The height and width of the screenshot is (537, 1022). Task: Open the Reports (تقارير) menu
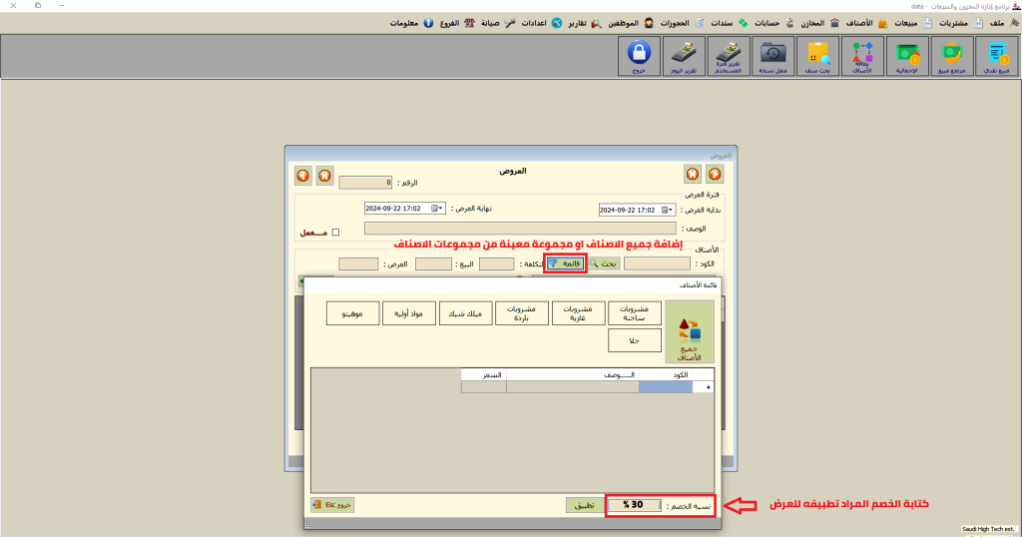pos(577,23)
